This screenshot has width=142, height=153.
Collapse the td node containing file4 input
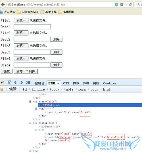pos(36,109)
